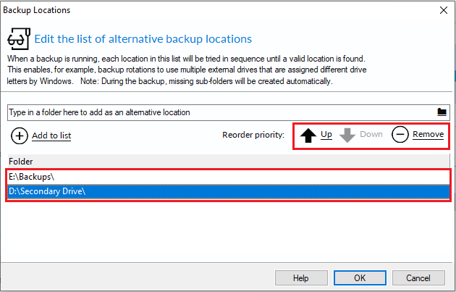Click the plus circle icon beside Add to list

(20, 136)
